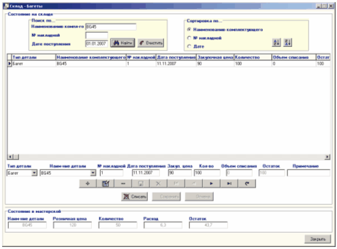Click the Тип детали column header
The image size is (337, 249).
click(x=34, y=57)
